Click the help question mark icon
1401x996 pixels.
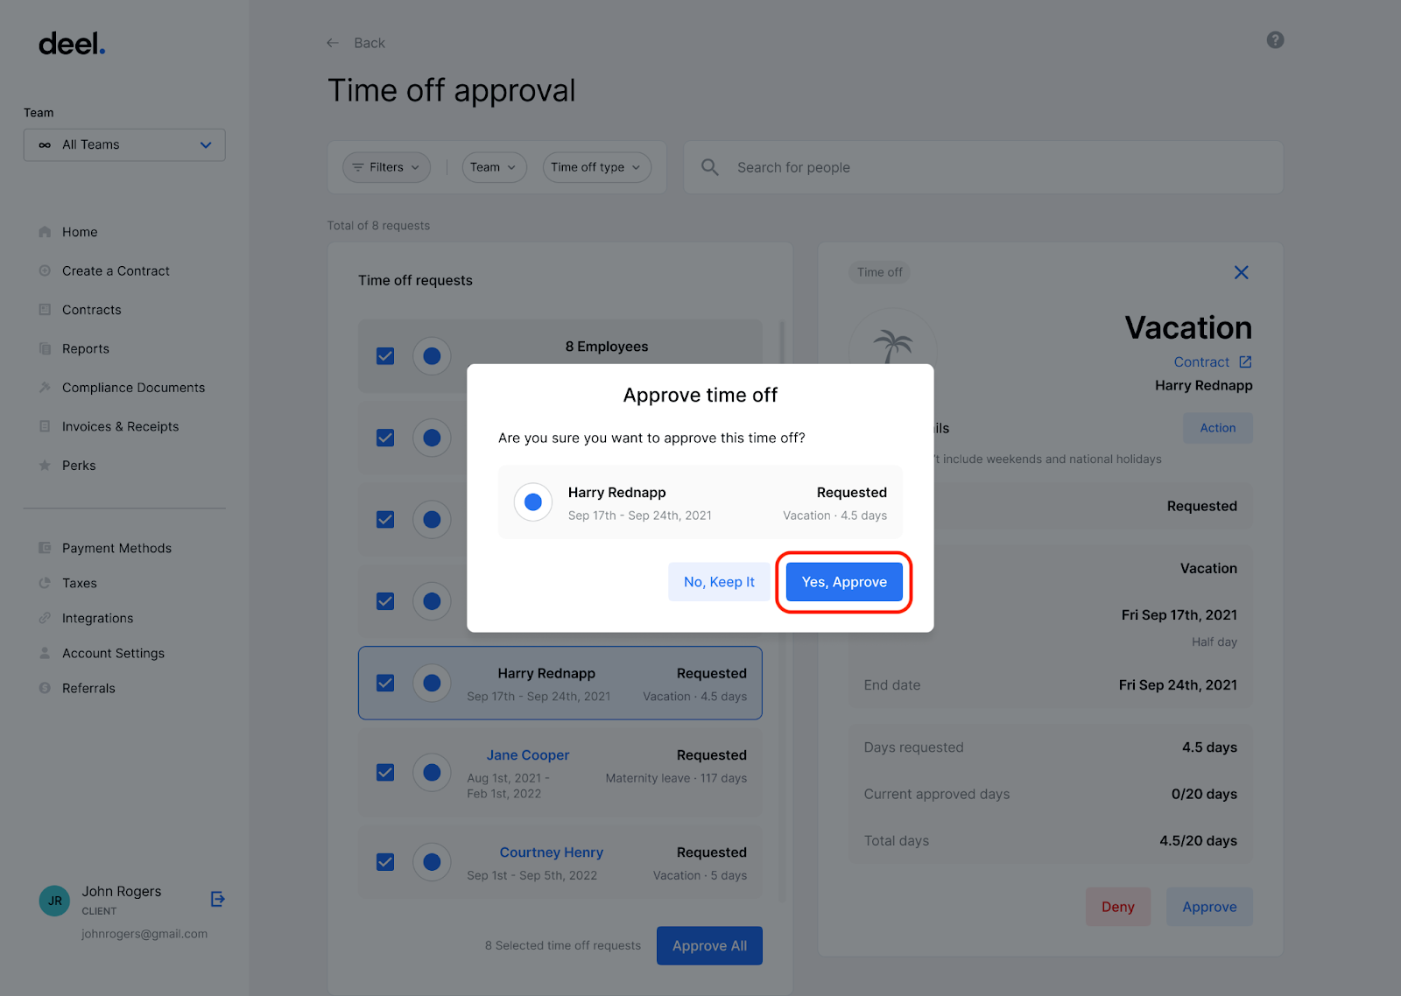[x=1275, y=39]
